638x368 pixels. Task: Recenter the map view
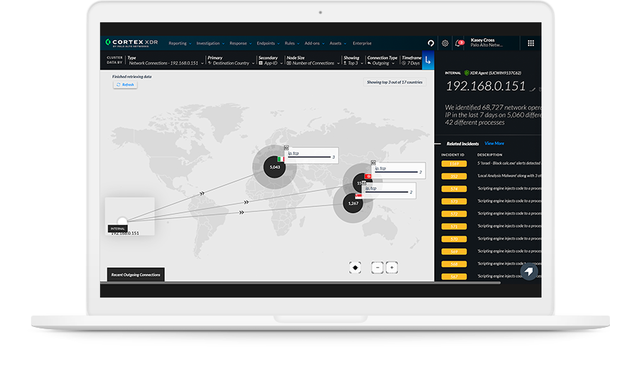click(x=355, y=267)
